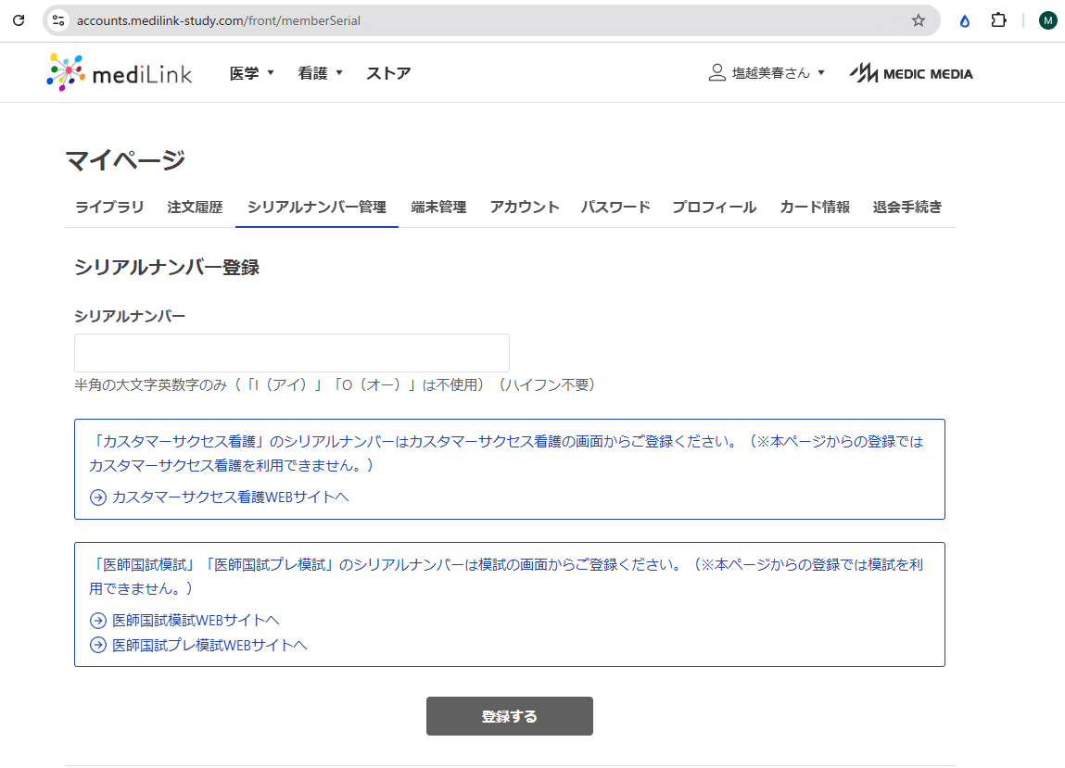Screen dimensions: 1065x768
Task: Follow the 医師国試プレ模試WEBサイトへ link
Action: pos(209,645)
